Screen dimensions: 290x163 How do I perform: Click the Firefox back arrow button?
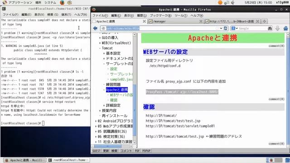point(95,28)
